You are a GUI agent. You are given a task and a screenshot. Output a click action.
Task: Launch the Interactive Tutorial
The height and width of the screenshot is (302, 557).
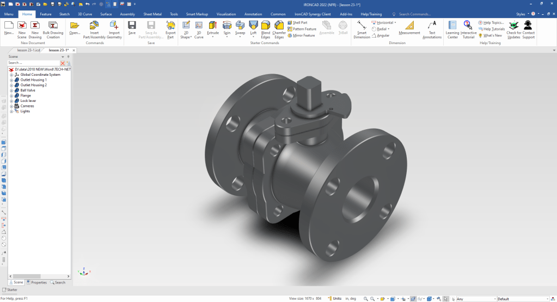coord(468,25)
